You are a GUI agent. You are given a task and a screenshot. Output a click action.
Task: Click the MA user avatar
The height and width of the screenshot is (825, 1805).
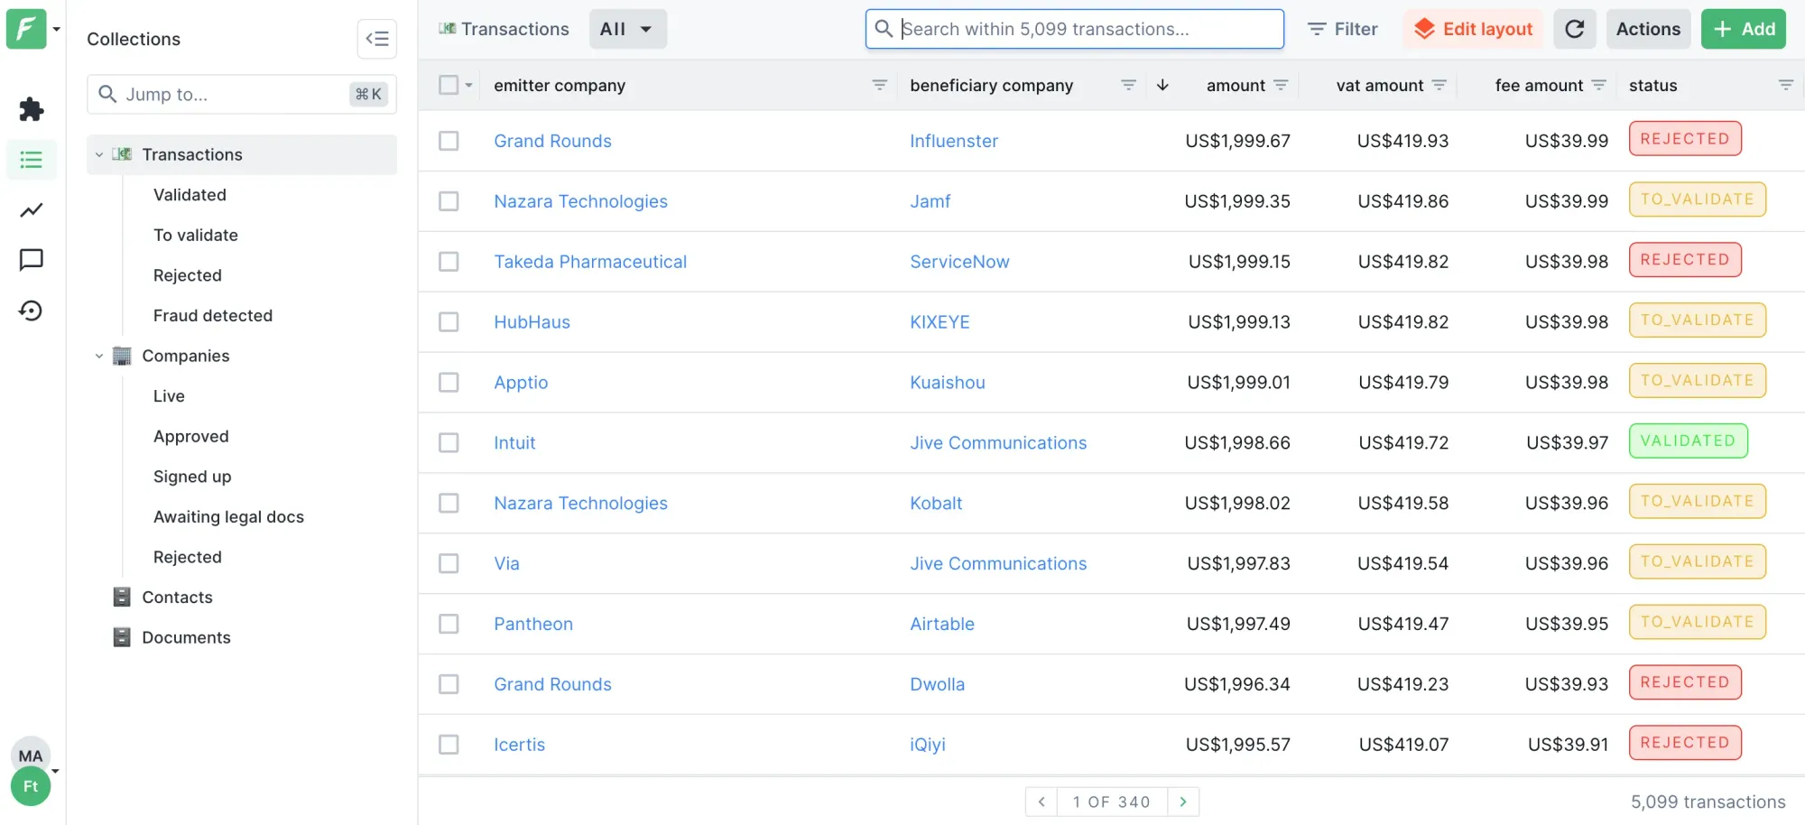[31, 755]
